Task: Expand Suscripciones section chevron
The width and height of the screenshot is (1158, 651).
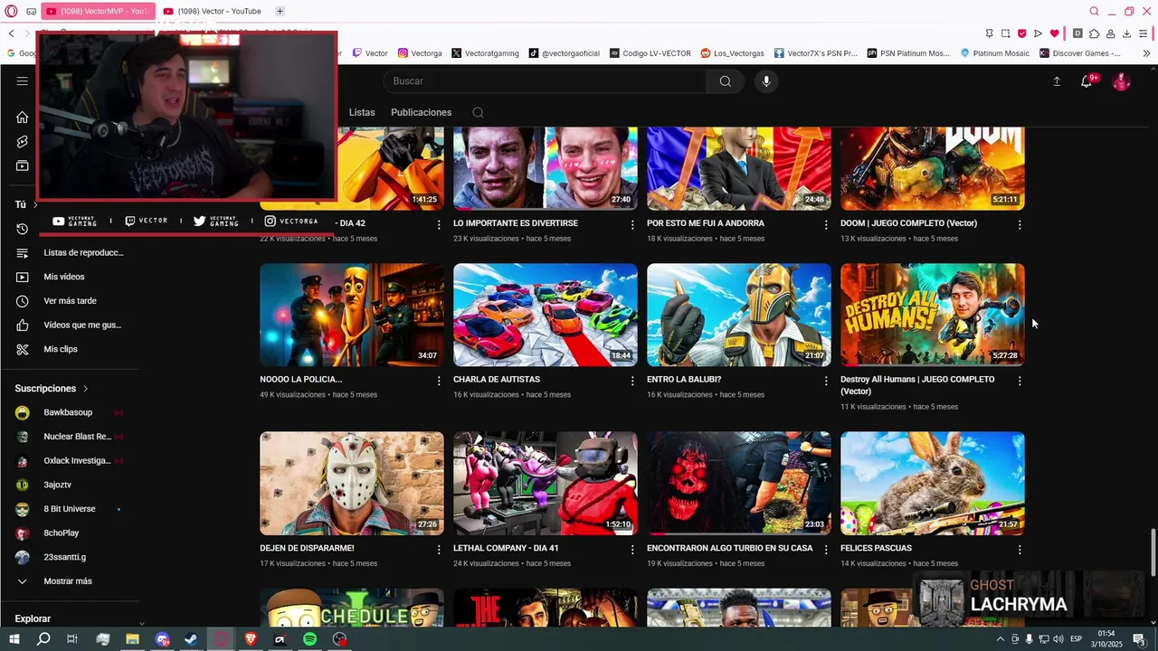Action: [86, 389]
